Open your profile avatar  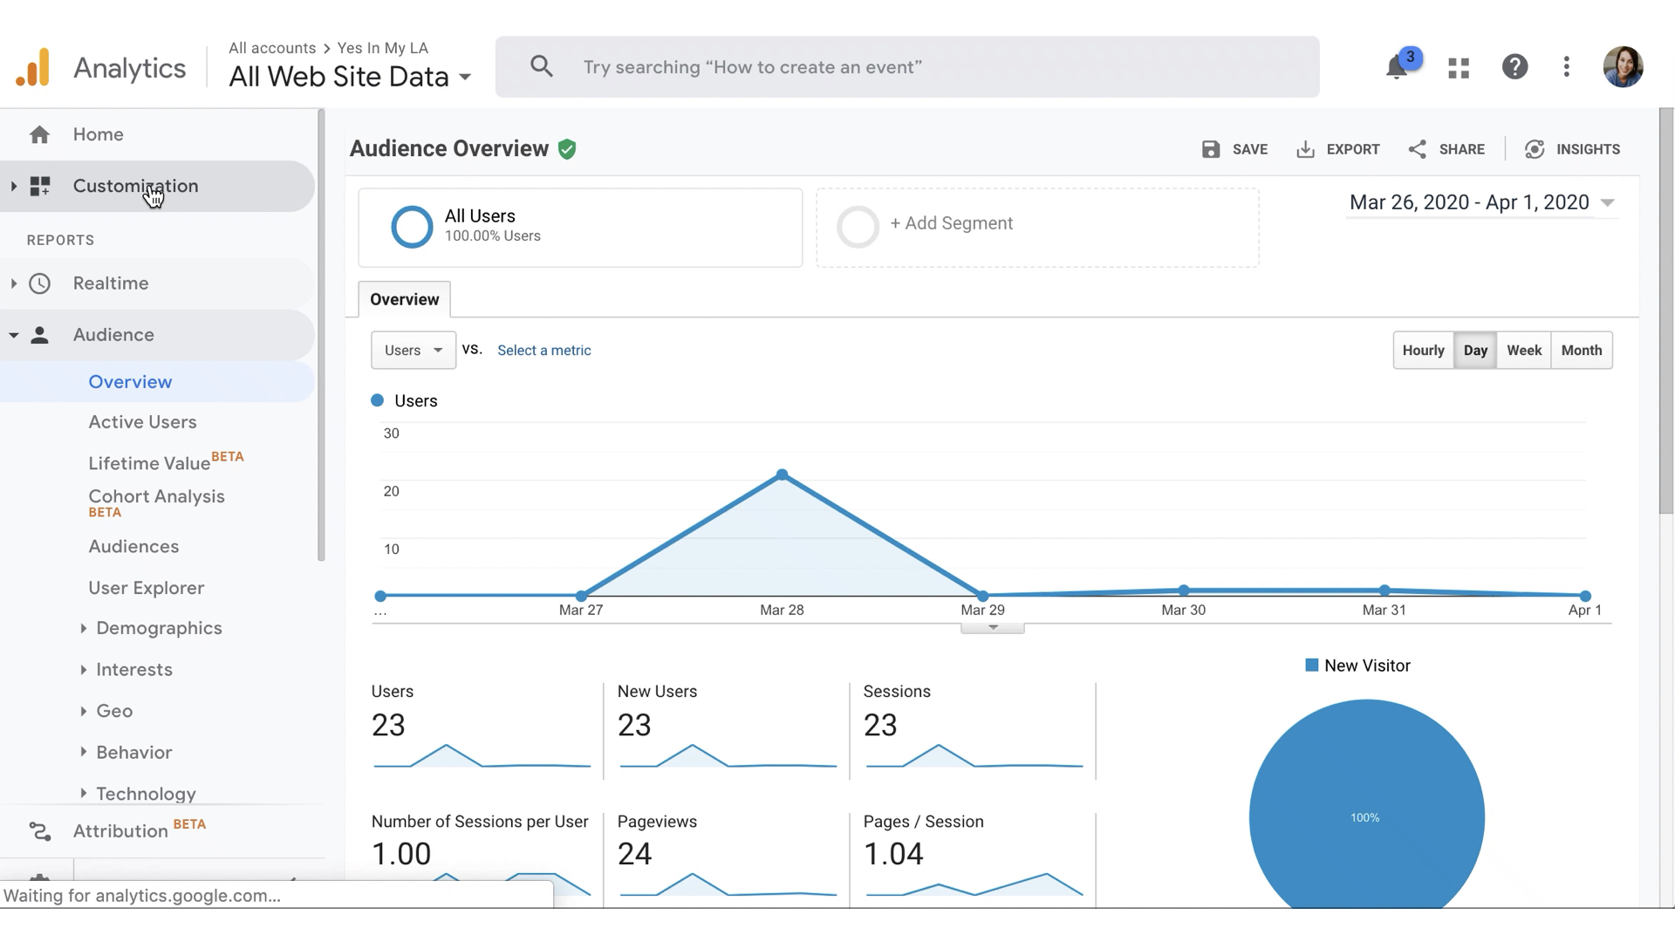pos(1623,66)
